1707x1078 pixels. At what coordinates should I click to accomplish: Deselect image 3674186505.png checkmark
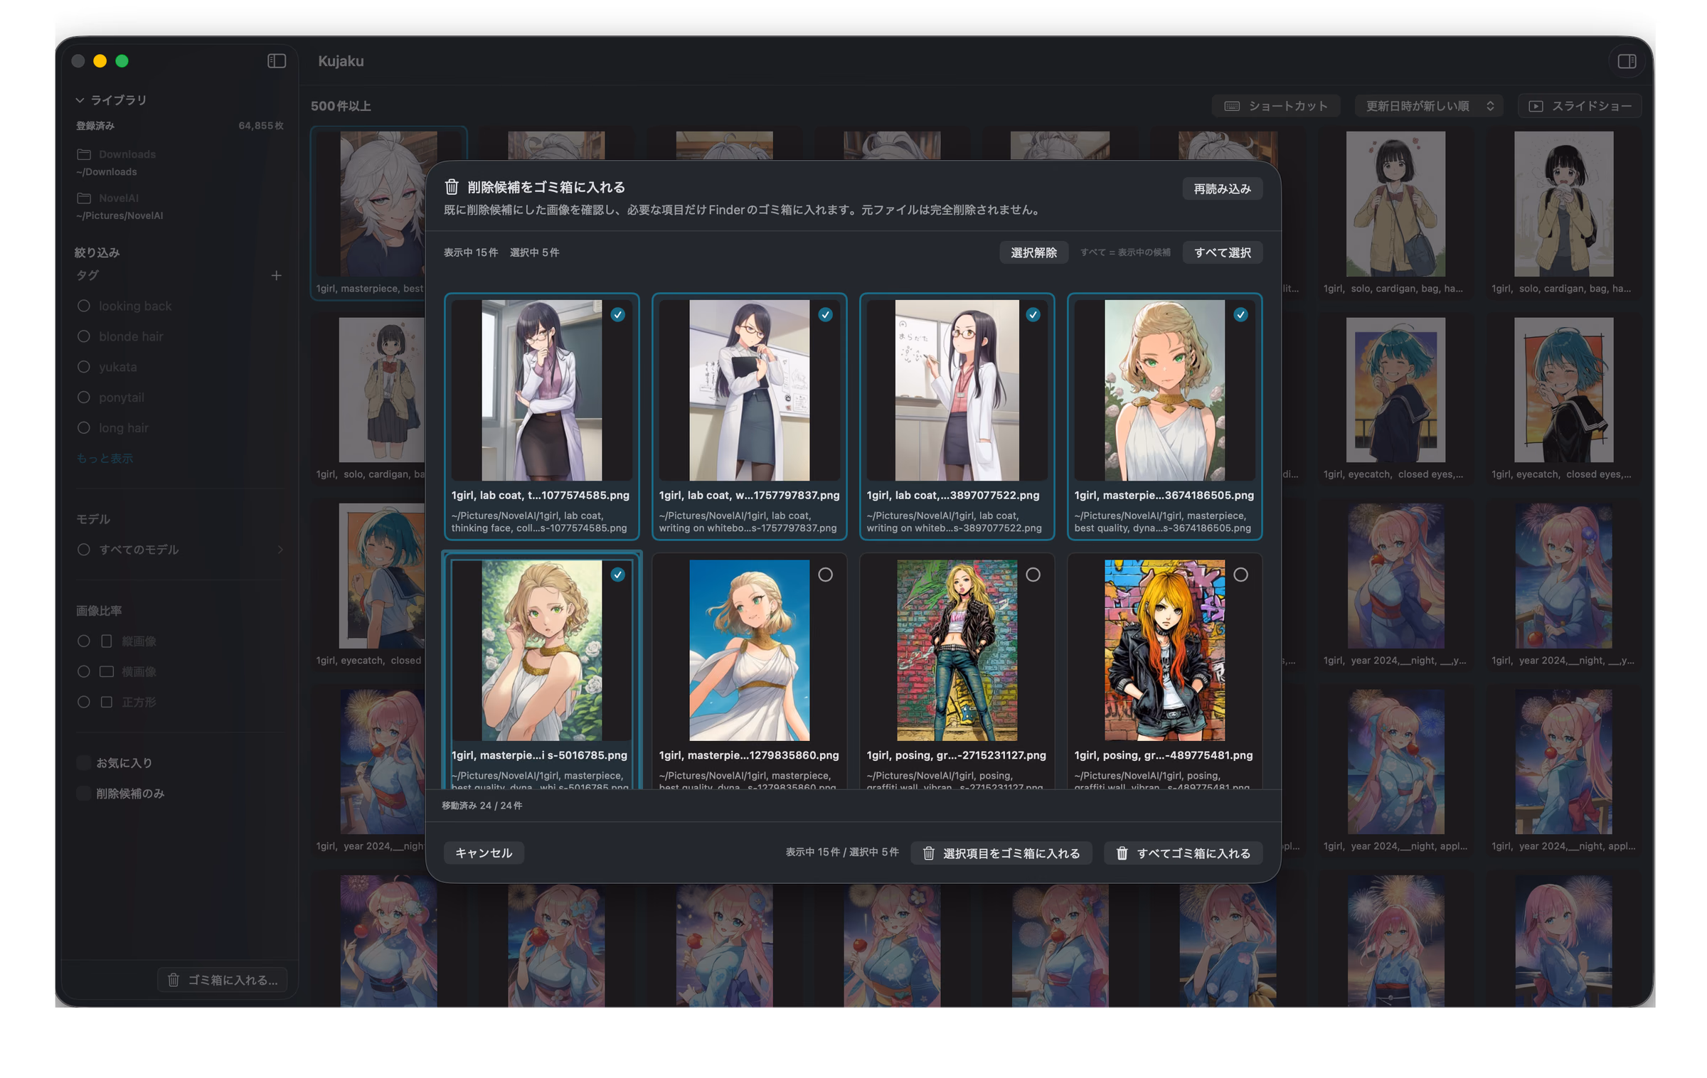pos(1241,314)
